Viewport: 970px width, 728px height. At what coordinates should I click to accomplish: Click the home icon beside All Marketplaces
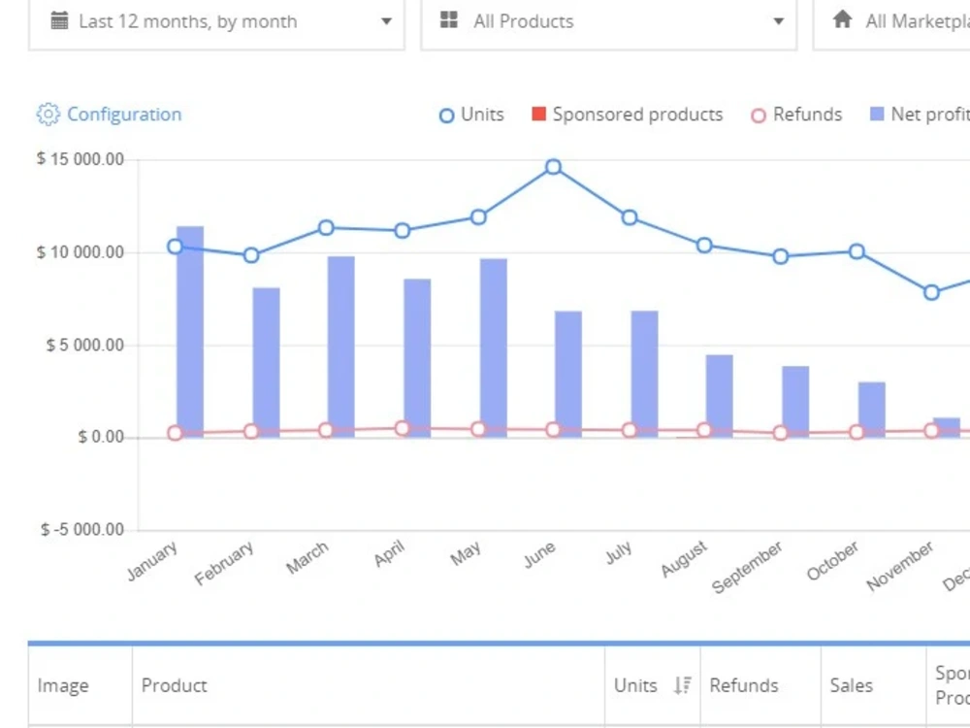pyautogui.click(x=842, y=19)
